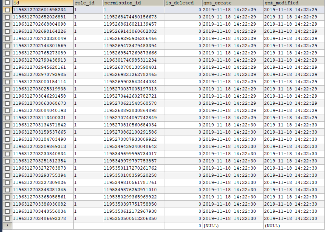Viewport: 328px width, 232px height.
Task: Select permission_id cell 1195269295926206466
Action: click(134, 39)
